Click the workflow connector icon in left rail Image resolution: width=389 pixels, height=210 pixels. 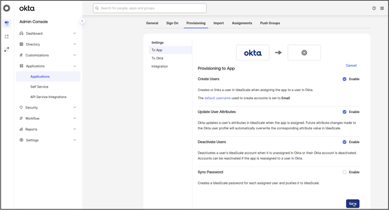pyautogui.click(x=7, y=49)
